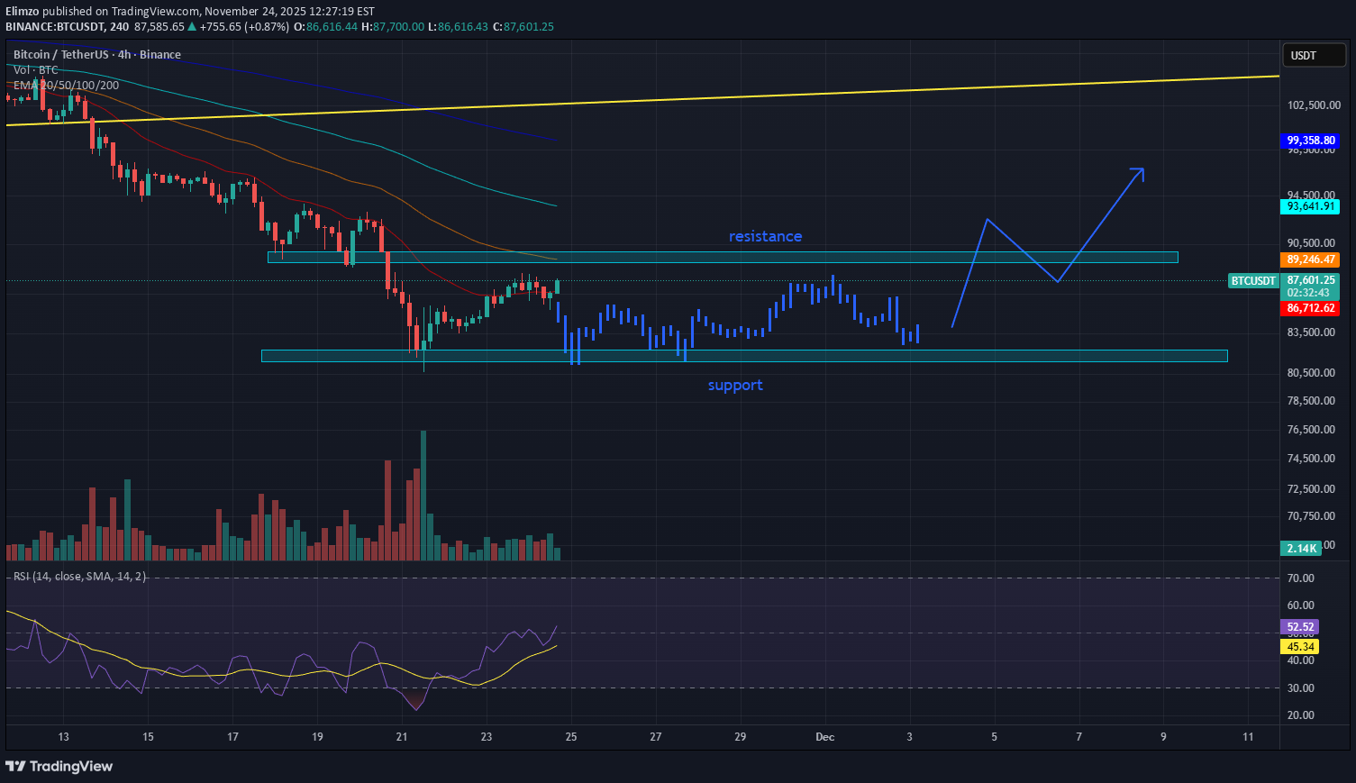The image size is (1356, 783).
Task: Click the green up-arrow price change indicator
Action: (x=190, y=27)
